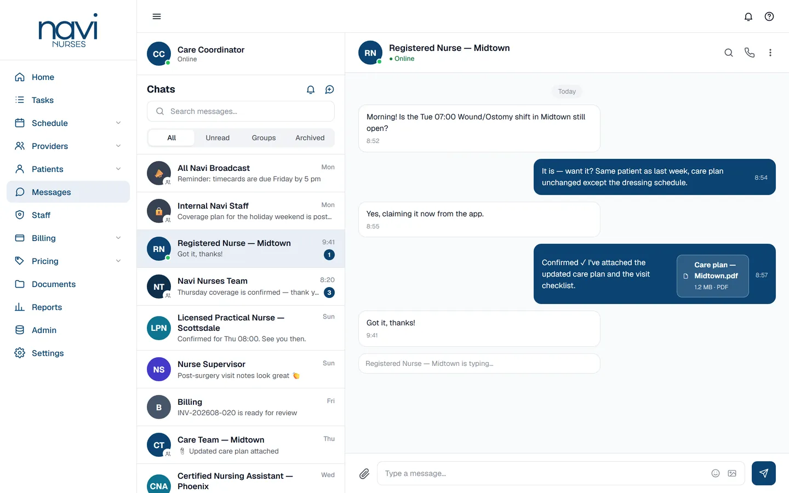Open Licensed Practical Nurse — Scottsdale chat
Viewport: 789px width, 493px height.
point(241,328)
